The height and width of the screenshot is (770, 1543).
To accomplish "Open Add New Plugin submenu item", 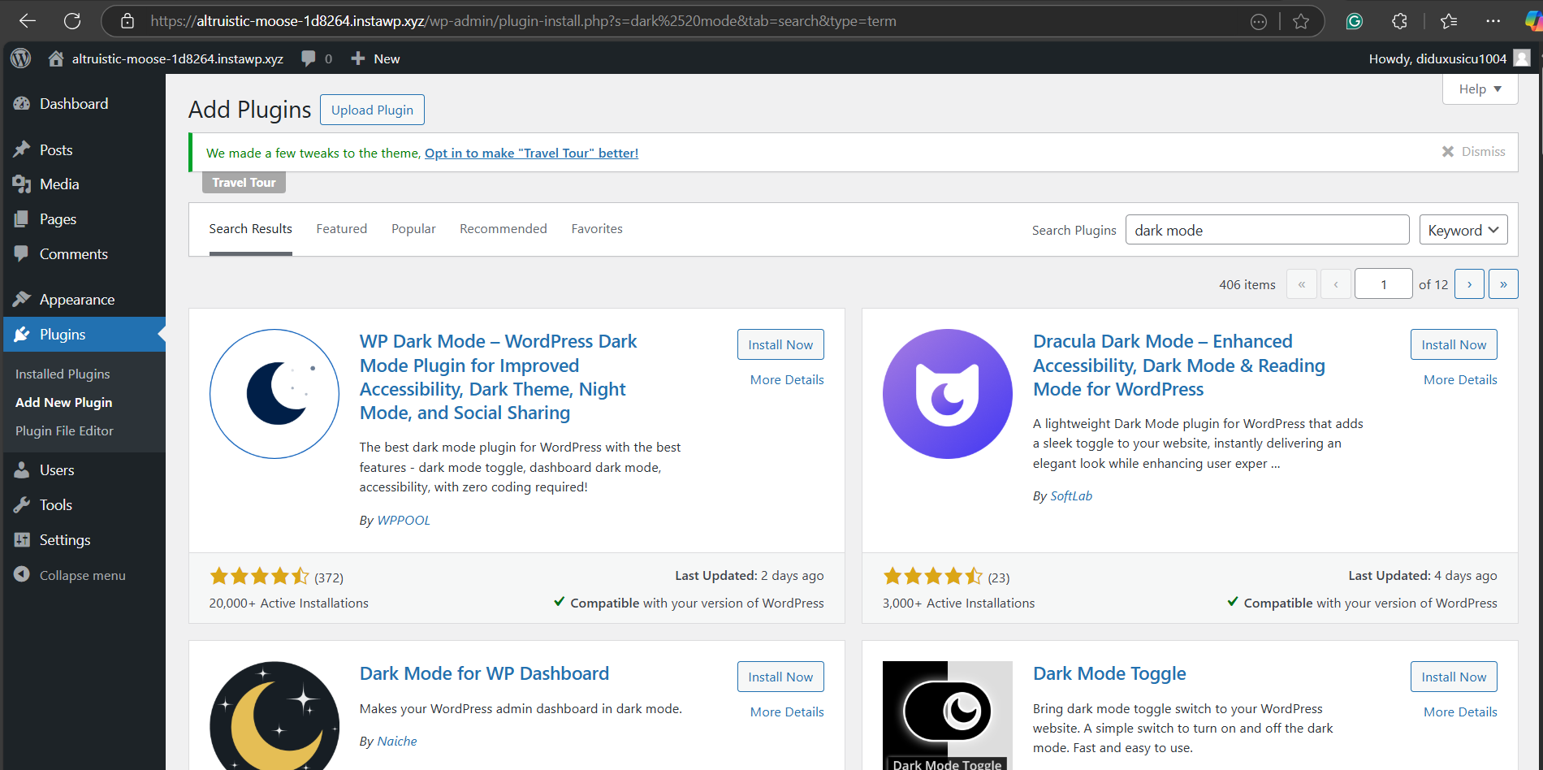I will point(64,403).
